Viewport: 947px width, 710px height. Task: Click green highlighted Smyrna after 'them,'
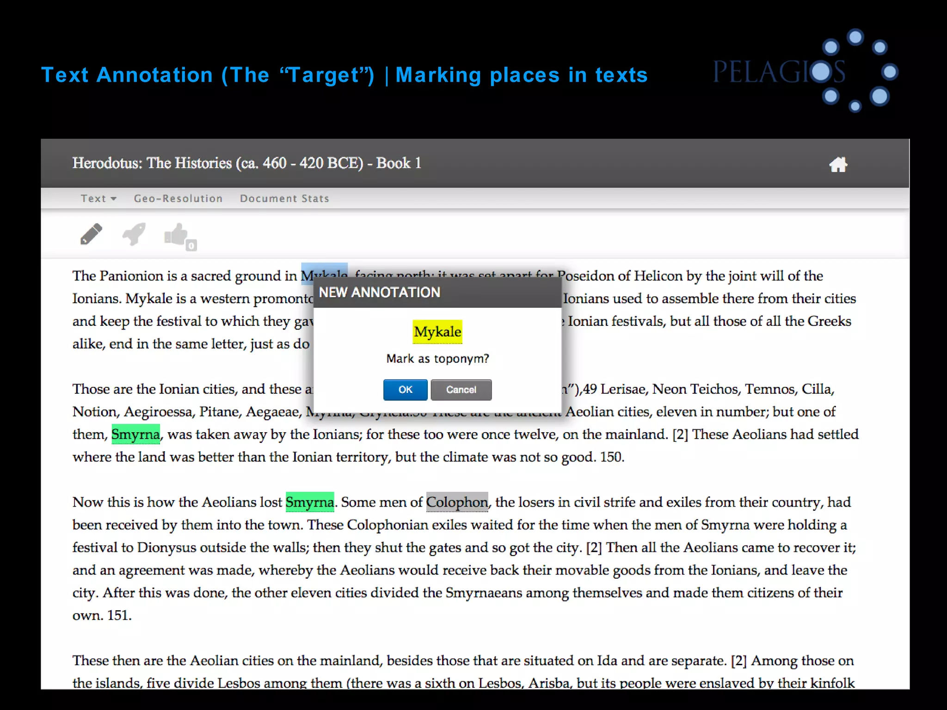click(x=135, y=434)
